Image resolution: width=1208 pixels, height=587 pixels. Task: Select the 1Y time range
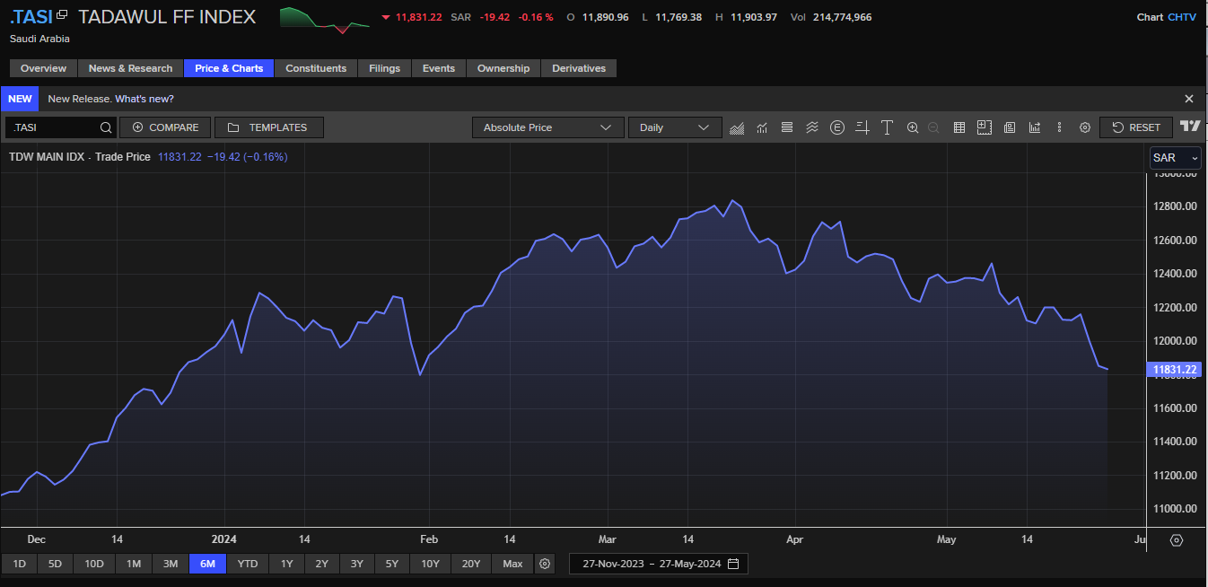coord(286,564)
